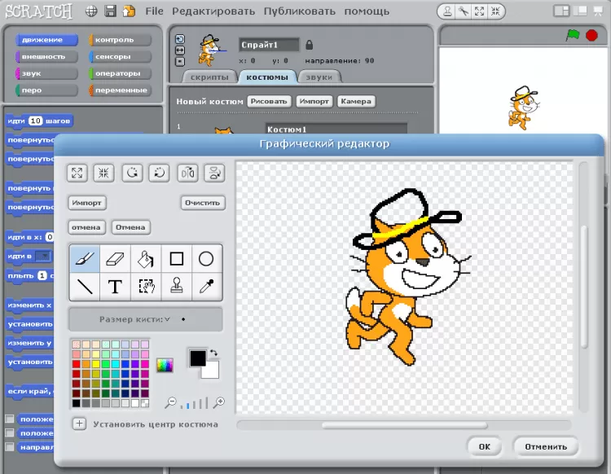Click the share project icon in toolbar
The image size is (611, 474).
[129, 11]
